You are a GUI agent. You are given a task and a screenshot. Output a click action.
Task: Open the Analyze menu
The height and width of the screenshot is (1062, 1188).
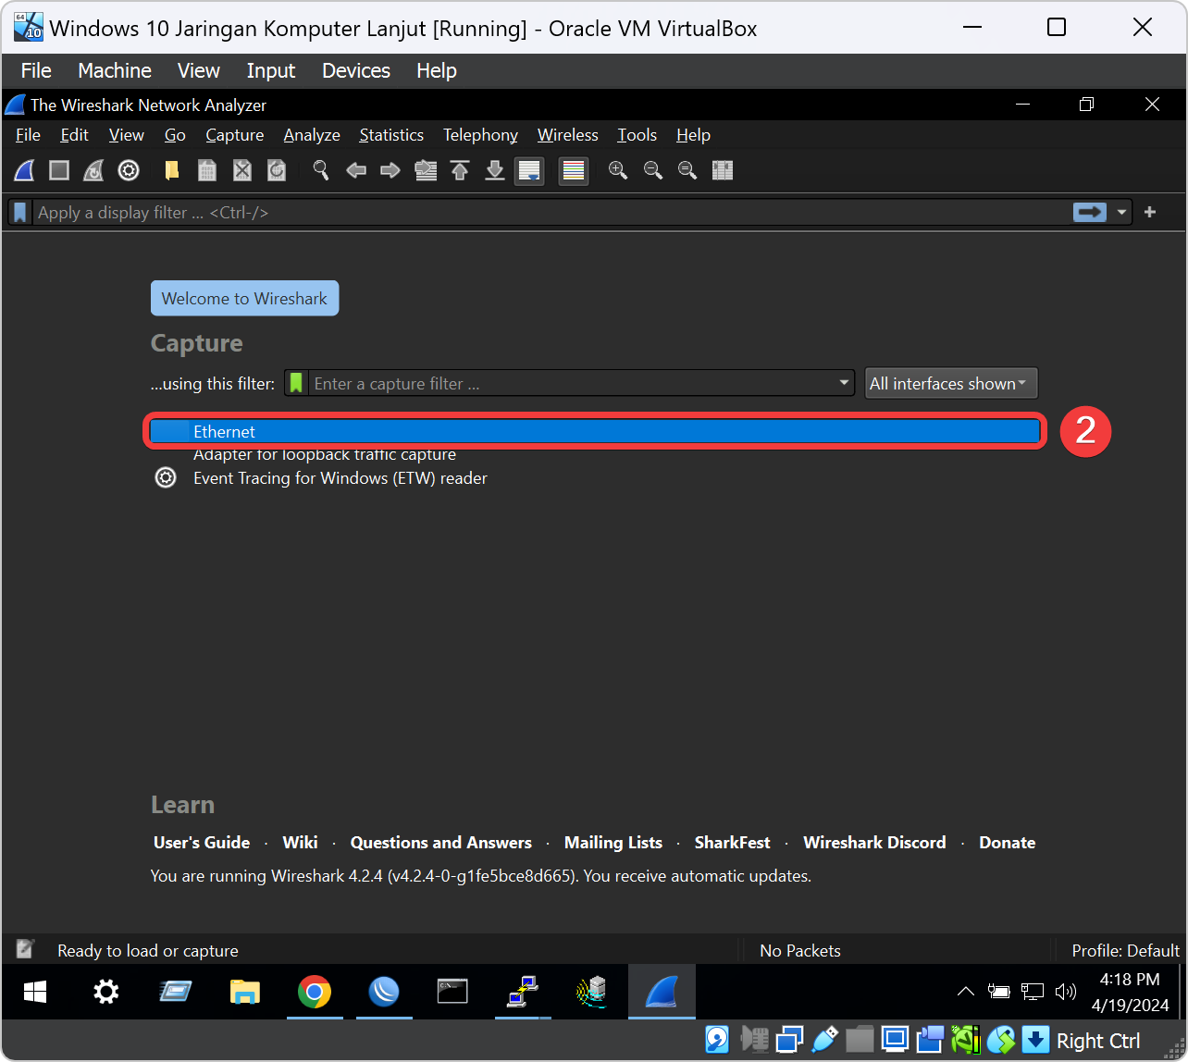(x=312, y=135)
